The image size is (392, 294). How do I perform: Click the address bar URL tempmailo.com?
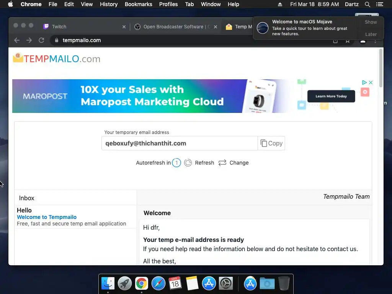(82, 40)
